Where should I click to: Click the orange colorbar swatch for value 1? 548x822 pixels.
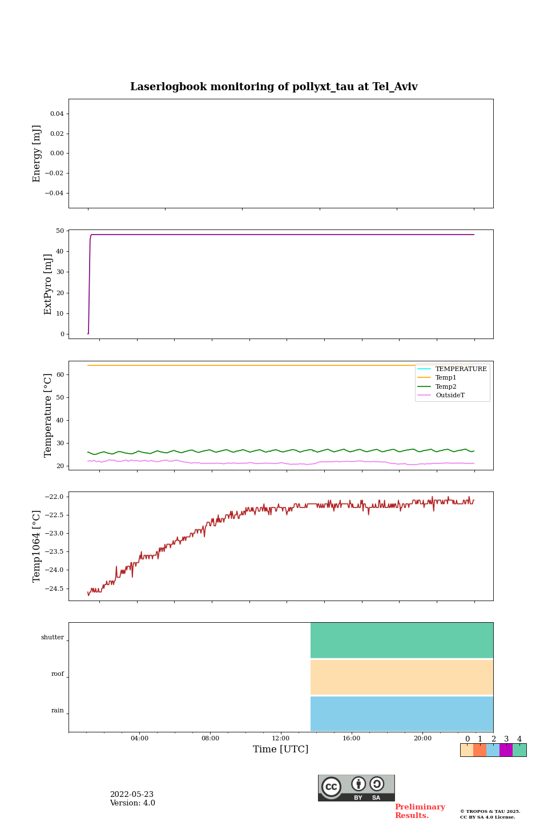coord(480,750)
